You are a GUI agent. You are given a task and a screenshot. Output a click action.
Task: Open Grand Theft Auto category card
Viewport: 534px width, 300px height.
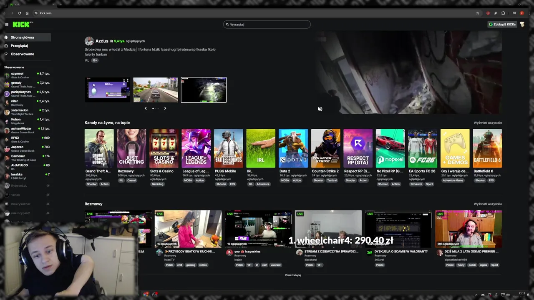coord(99,148)
